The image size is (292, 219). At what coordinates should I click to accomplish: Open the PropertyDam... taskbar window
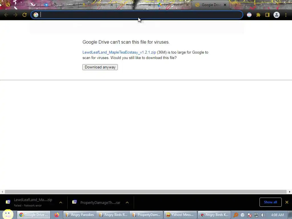[x=146, y=215]
